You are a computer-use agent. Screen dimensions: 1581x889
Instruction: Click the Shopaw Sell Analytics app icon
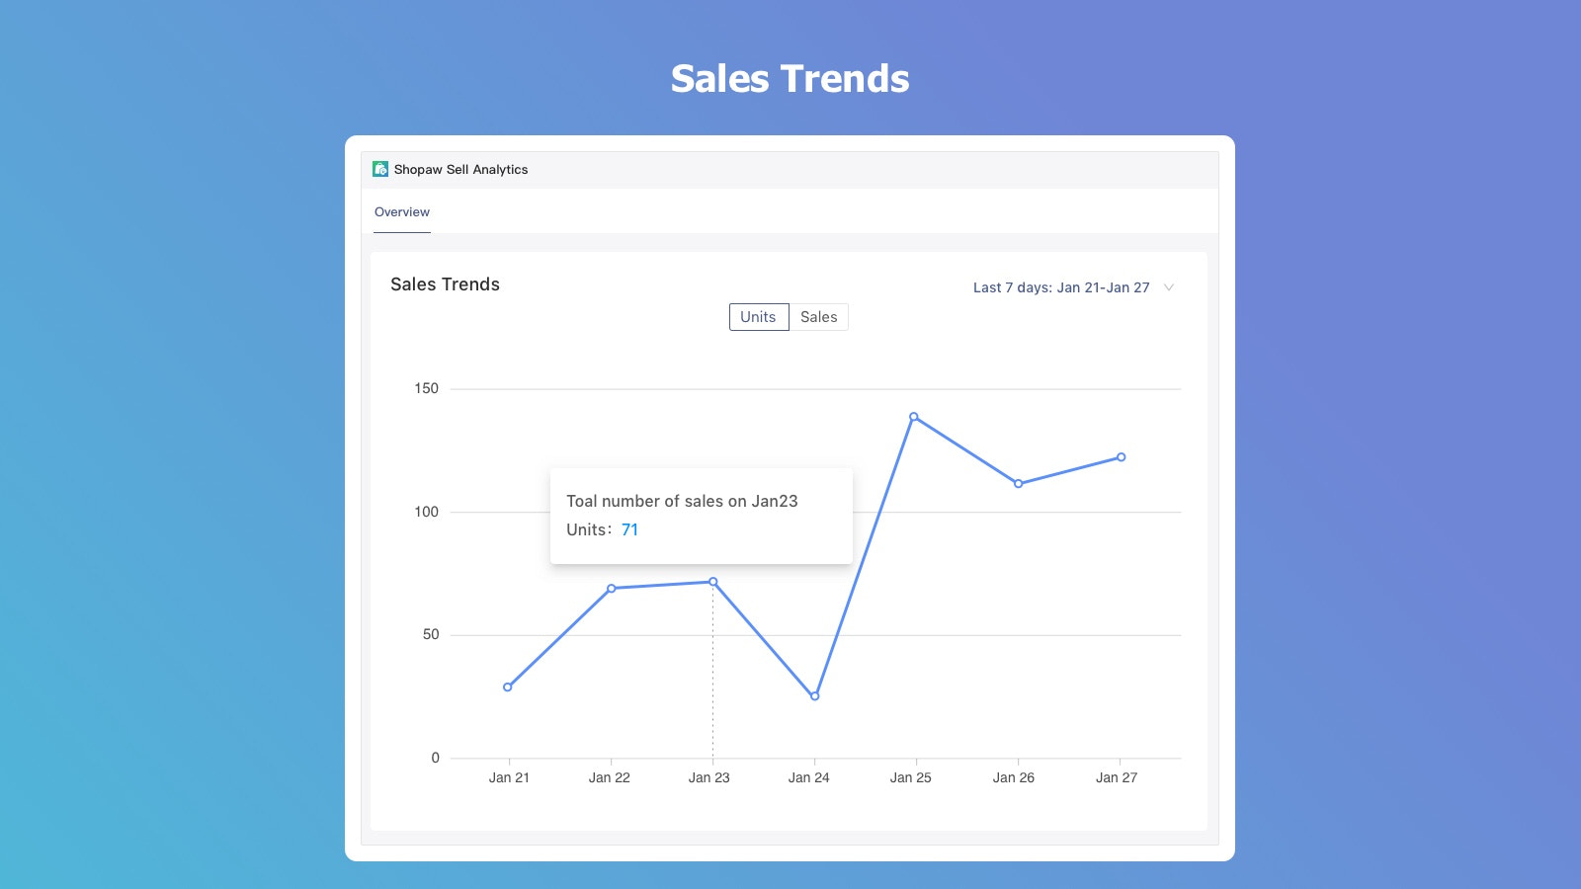380,169
